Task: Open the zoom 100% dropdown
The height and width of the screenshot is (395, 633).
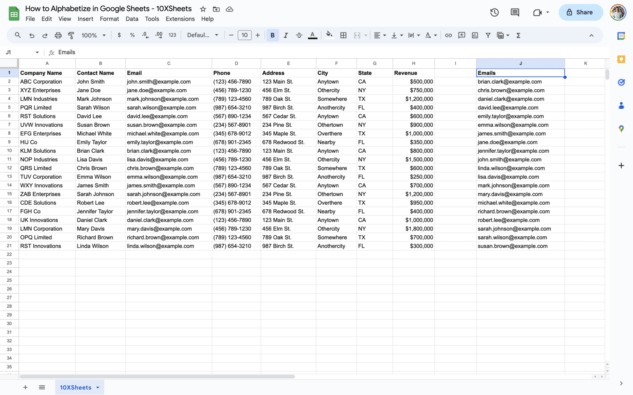Action: (x=94, y=35)
